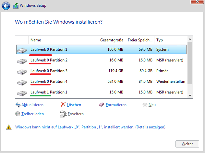Viewport: 205px width, 153px height.
Task: Click the red X Löschen icon
Action: [63, 105]
